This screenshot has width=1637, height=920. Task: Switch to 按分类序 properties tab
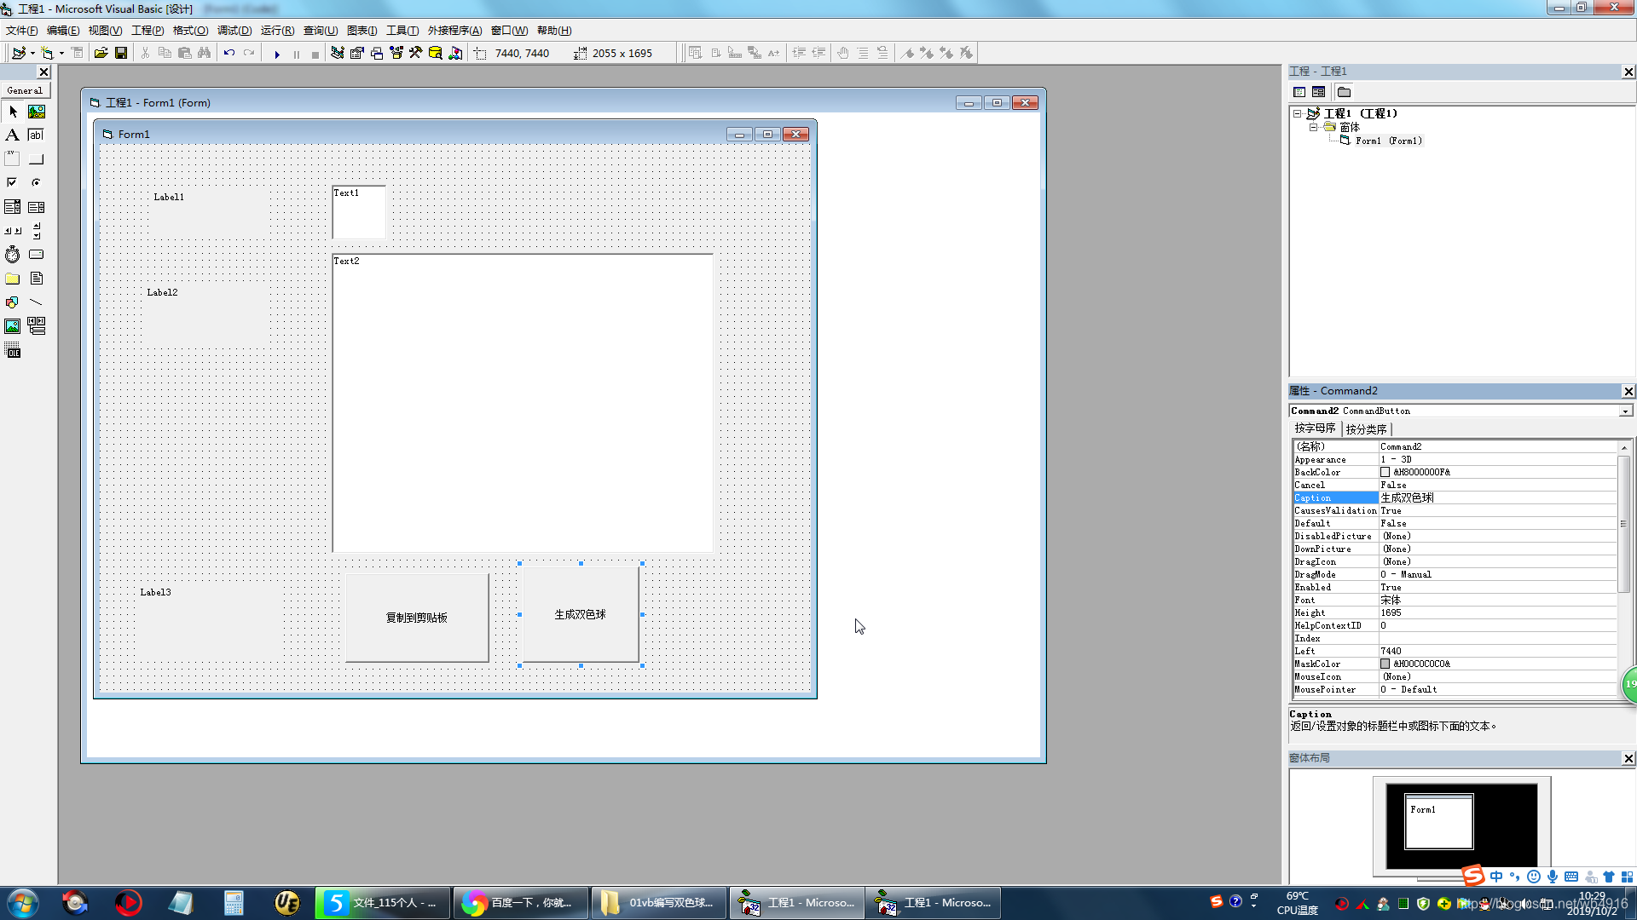pyautogui.click(x=1366, y=429)
